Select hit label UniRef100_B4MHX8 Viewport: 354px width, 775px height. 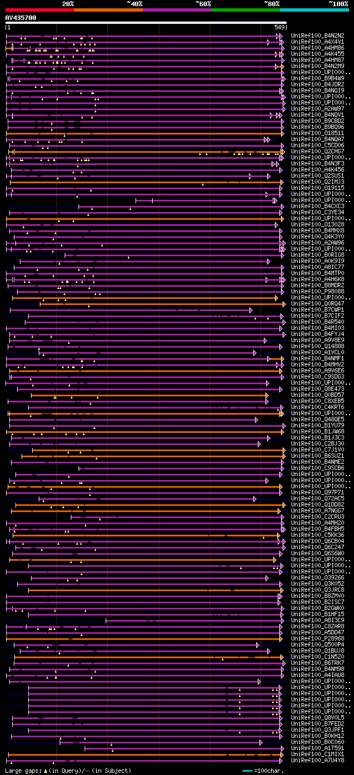317,230
